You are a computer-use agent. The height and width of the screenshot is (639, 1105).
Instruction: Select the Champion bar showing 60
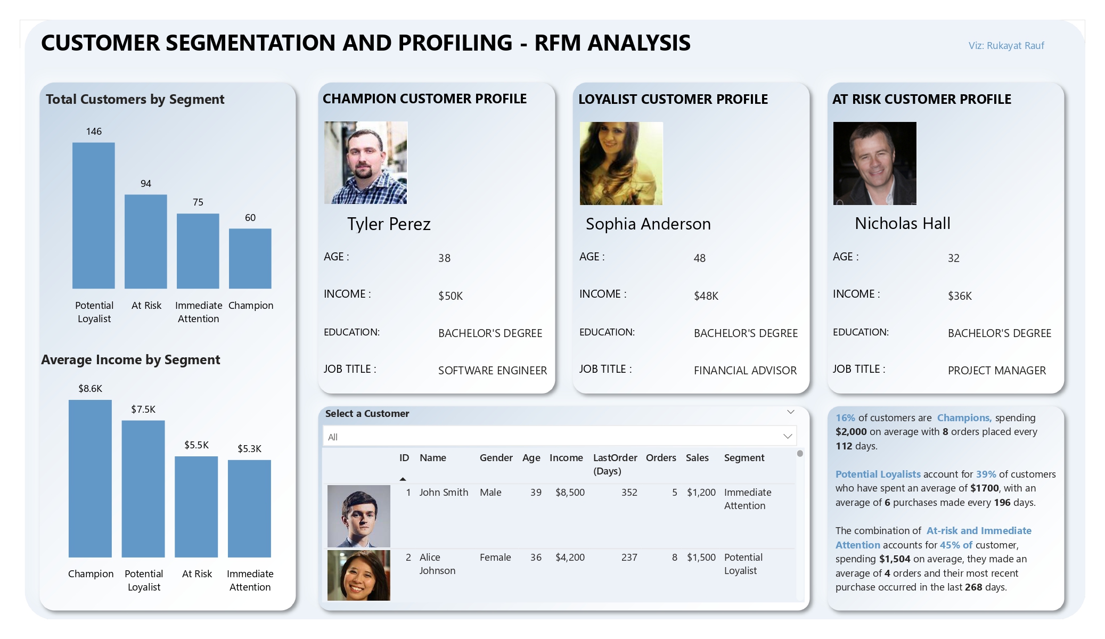250,259
